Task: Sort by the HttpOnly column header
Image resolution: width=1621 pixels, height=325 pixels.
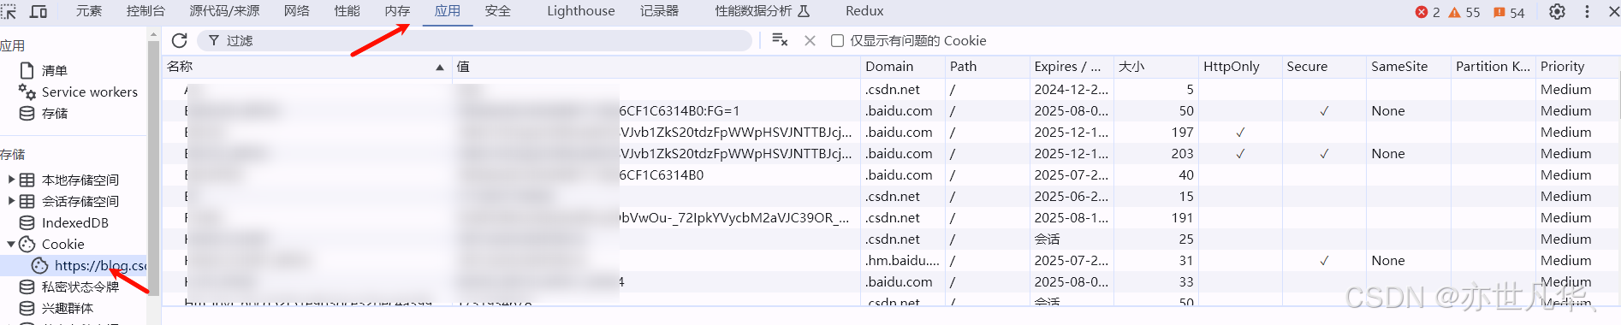Action: 1239,67
